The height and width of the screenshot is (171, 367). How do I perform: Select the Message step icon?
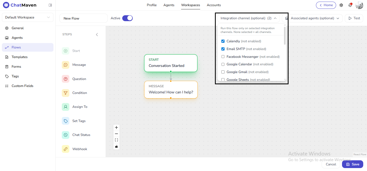(65, 64)
